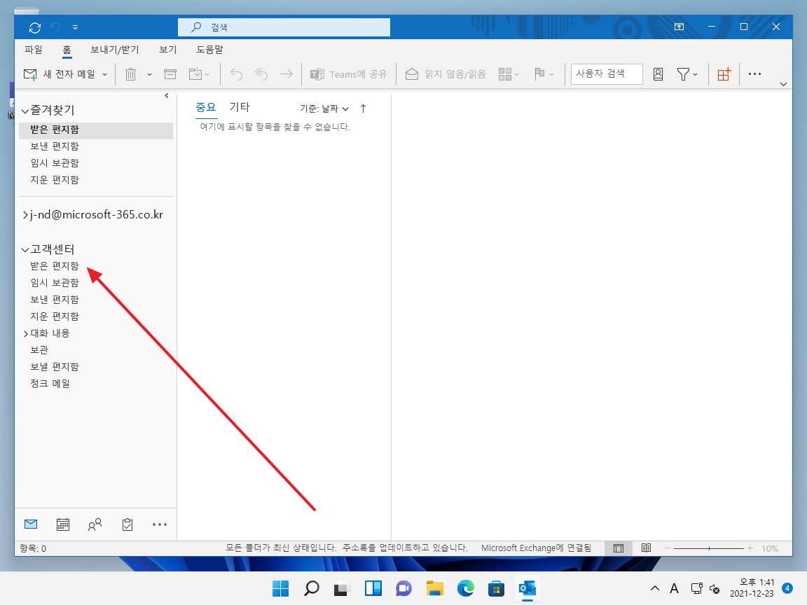Click the Windows Start button on taskbar
The width and height of the screenshot is (807, 605).
point(280,588)
